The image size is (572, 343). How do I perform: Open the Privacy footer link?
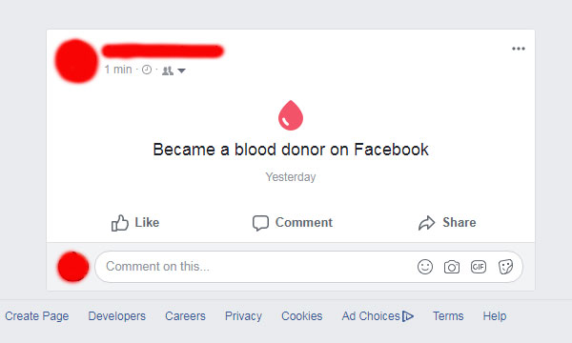[x=243, y=316]
